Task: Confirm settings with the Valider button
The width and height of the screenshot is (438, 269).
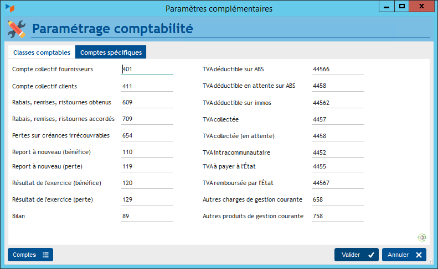Action: 356,255
